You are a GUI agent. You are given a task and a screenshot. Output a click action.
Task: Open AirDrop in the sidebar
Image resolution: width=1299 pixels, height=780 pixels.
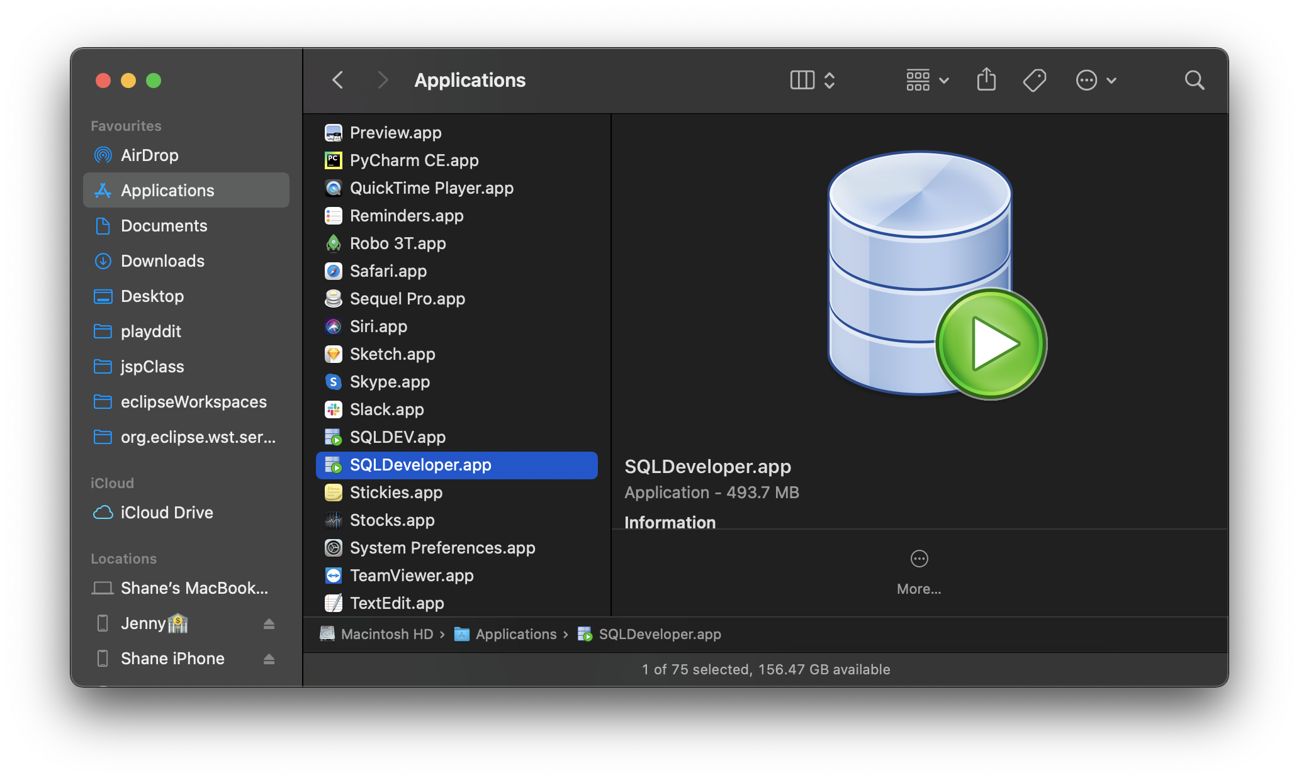tap(149, 155)
